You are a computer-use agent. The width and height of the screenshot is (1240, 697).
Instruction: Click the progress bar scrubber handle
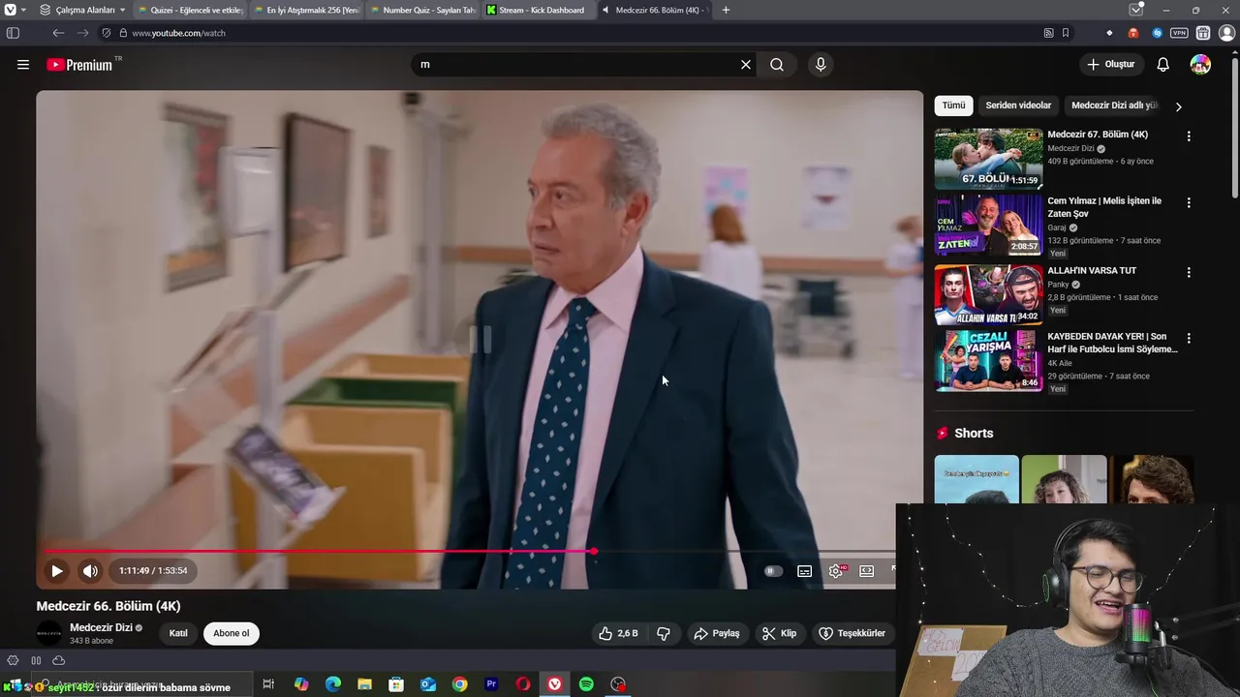(594, 552)
